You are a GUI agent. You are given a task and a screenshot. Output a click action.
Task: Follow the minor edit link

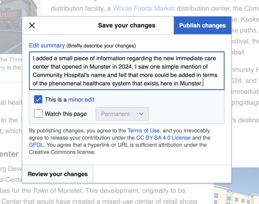(81, 100)
